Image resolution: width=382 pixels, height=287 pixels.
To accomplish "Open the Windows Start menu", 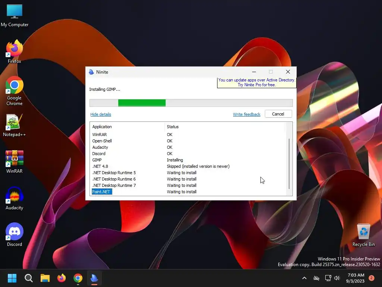I will pos(12,278).
